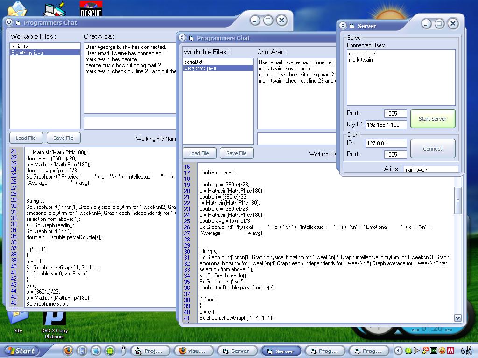Switch to the Proj... taskbar item
This screenshot has height=358, width=478.
[x=149, y=351]
